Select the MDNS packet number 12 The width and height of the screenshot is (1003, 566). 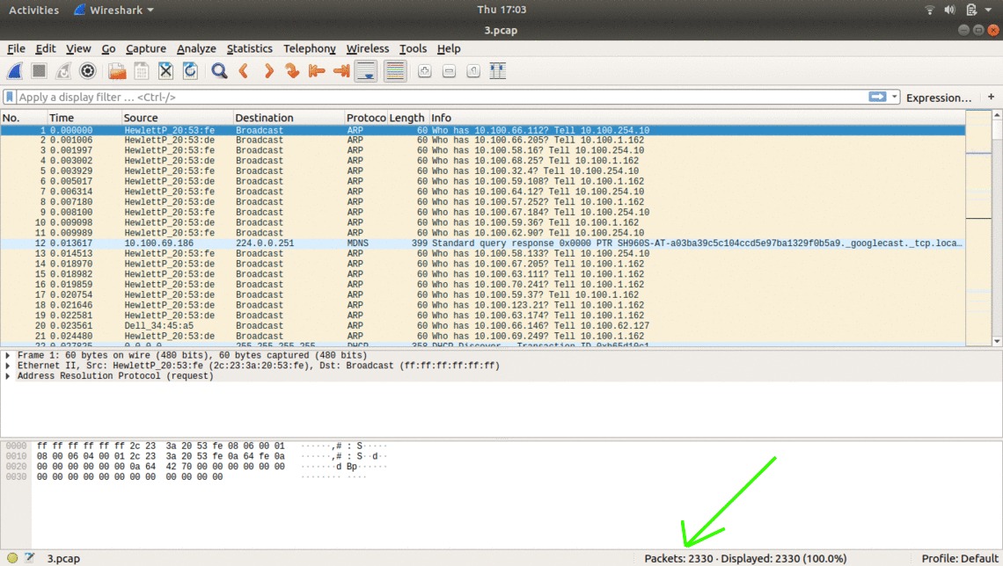[x=483, y=243]
